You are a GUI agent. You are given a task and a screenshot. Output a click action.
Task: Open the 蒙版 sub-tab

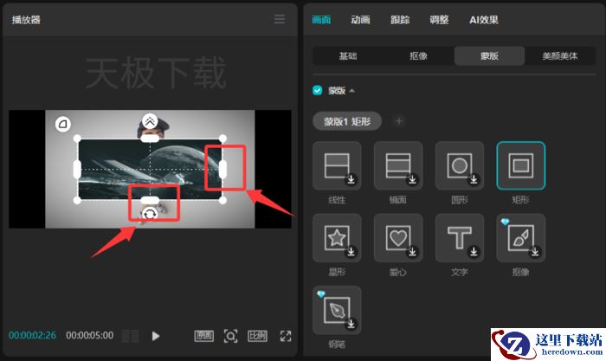pyautogui.click(x=489, y=56)
